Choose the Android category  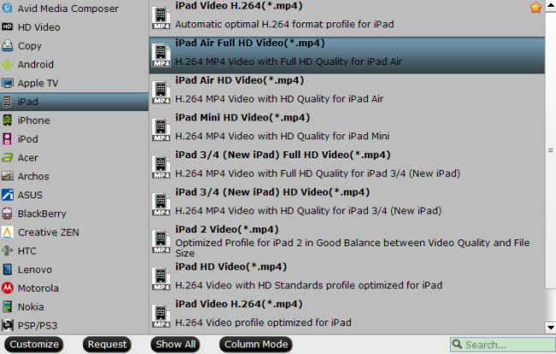74,64
